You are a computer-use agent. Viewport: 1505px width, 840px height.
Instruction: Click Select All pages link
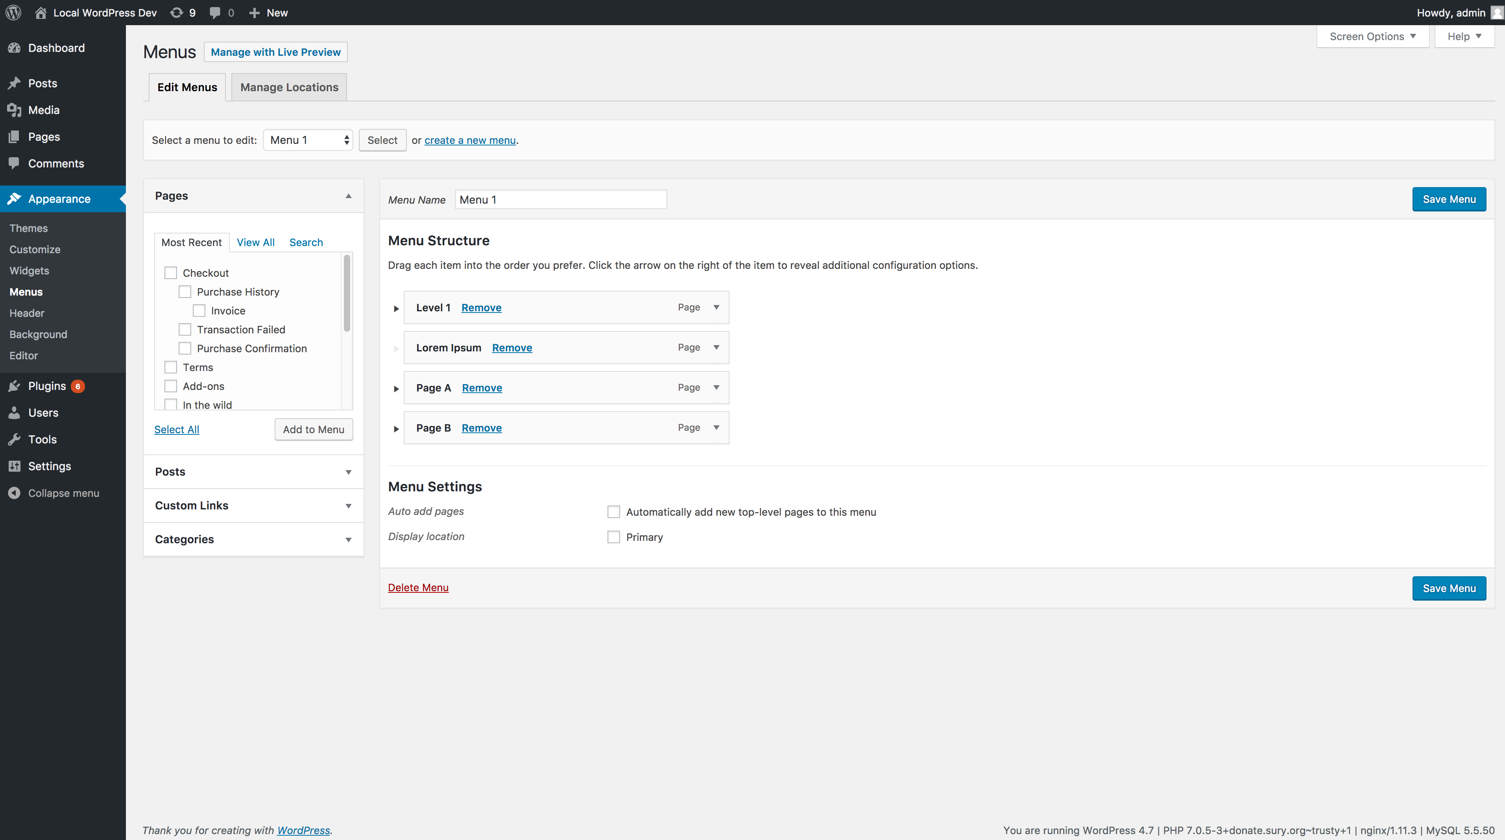[176, 430]
